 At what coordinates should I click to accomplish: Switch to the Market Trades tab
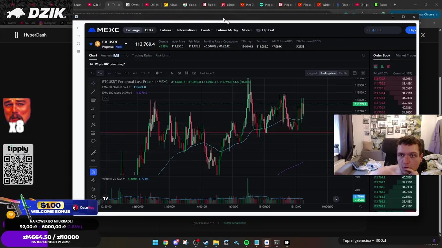click(406, 55)
